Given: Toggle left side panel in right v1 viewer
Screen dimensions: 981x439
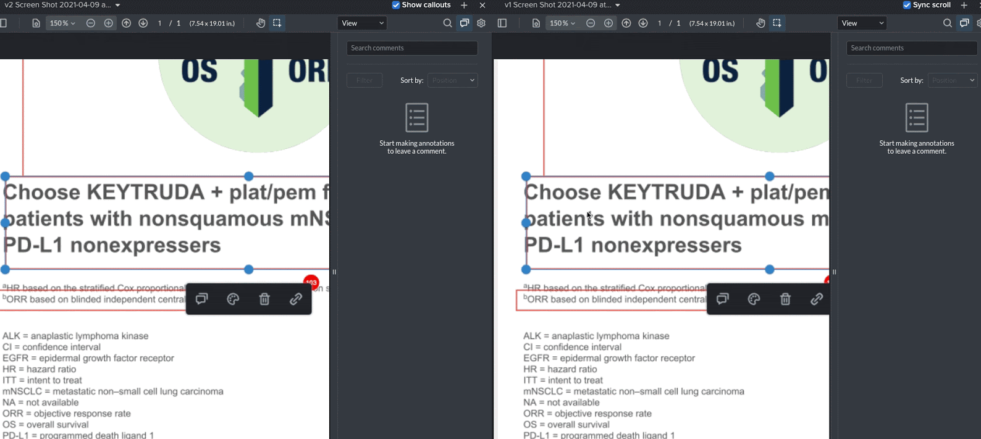Looking at the screenshot, I should [x=502, y=23].
